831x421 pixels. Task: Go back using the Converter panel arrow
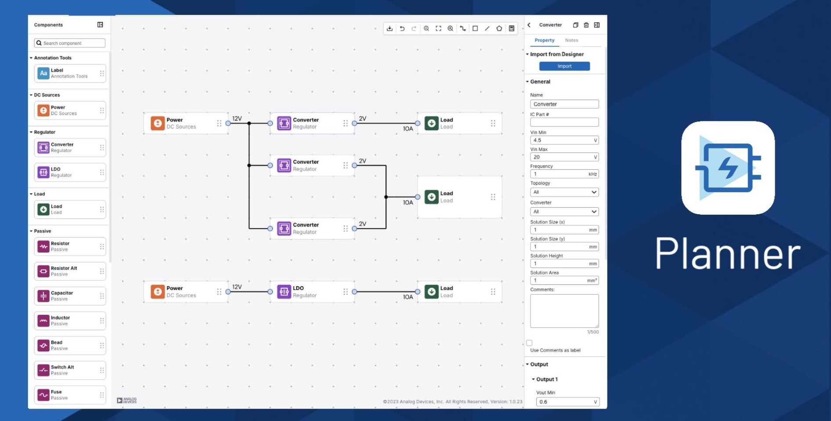529,25
